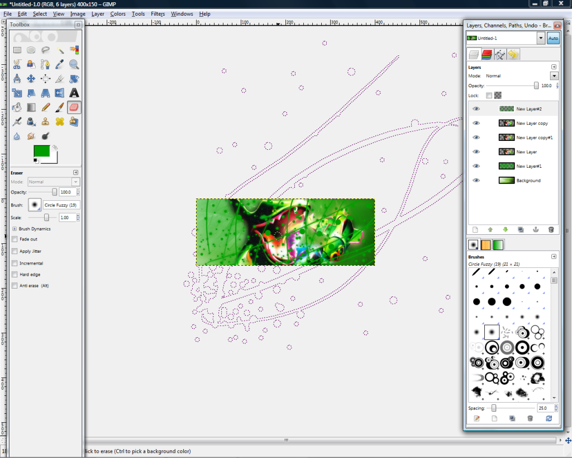Toggle visibility of New Layer#1

(x=476, y=166)
